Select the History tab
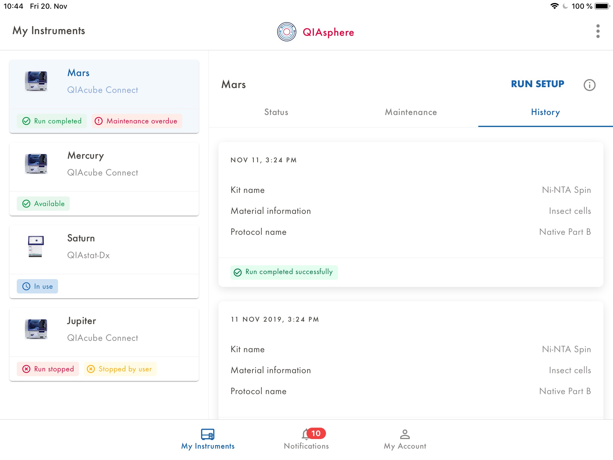Viewport: 613px width, 460px height. pos(545,112)
